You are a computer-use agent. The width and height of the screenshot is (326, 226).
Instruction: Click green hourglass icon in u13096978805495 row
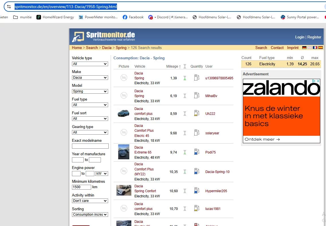click(x=185, y=78)
